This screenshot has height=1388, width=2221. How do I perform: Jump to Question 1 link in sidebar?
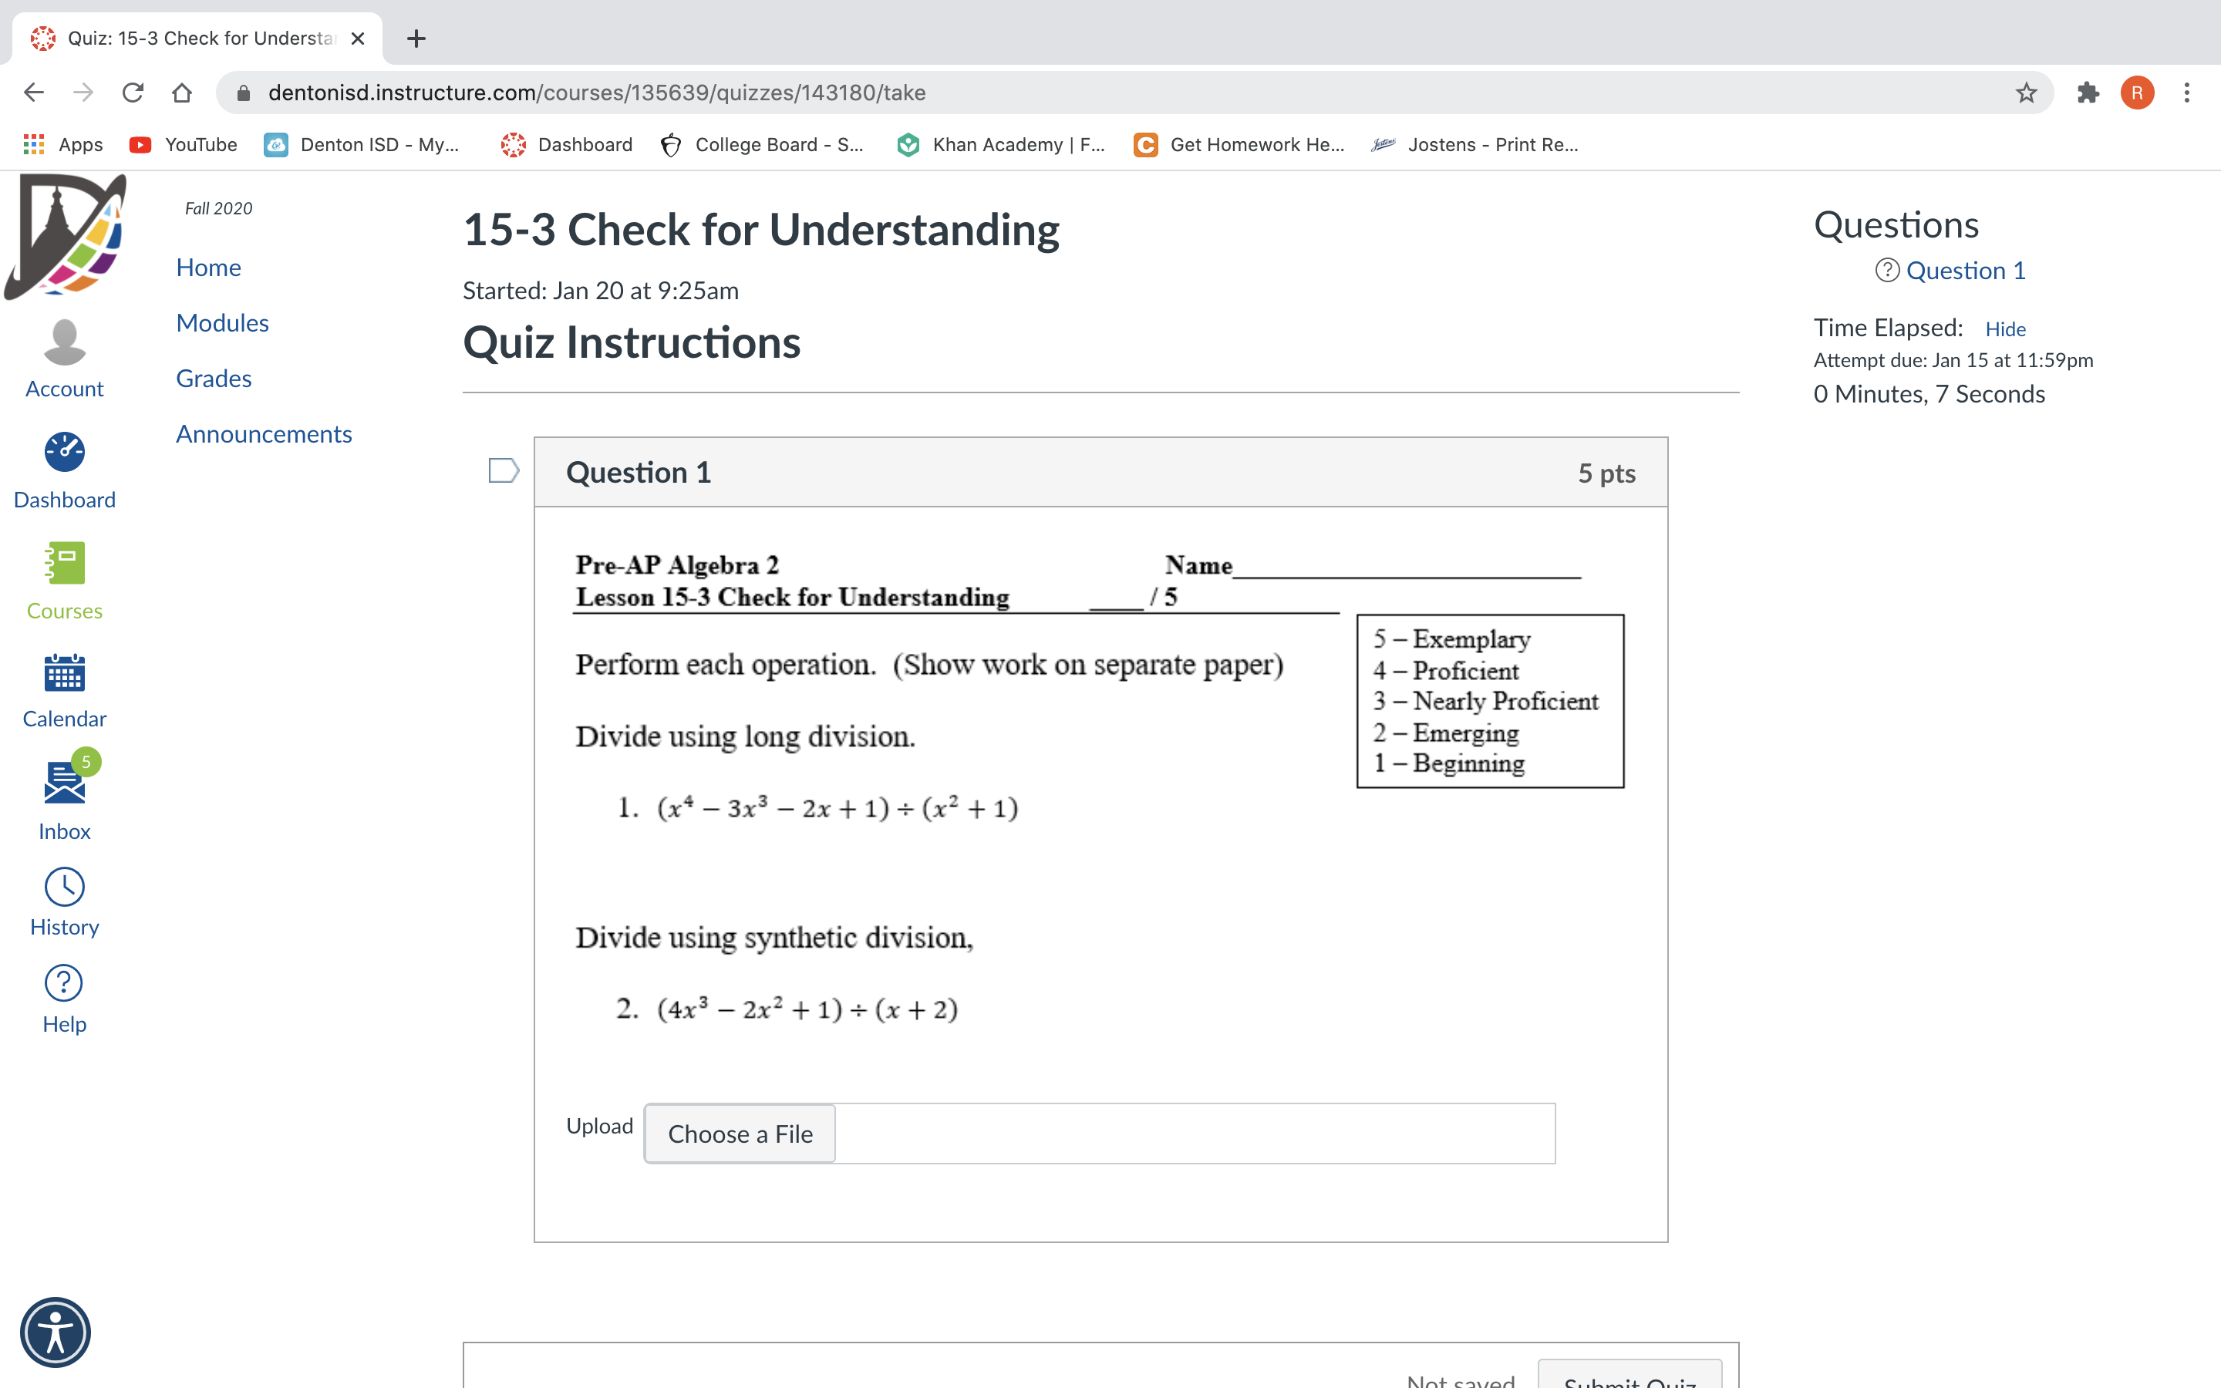[x=1966, y=271]
